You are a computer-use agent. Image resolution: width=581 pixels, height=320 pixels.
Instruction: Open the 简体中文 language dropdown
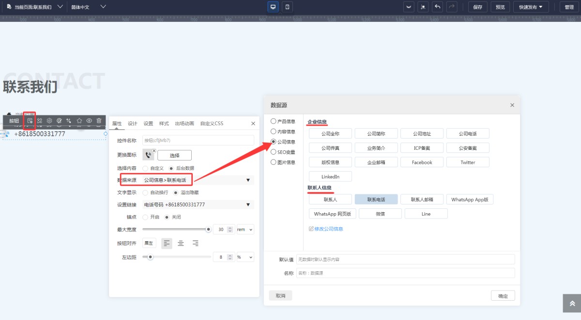click(x=103, y=7)
